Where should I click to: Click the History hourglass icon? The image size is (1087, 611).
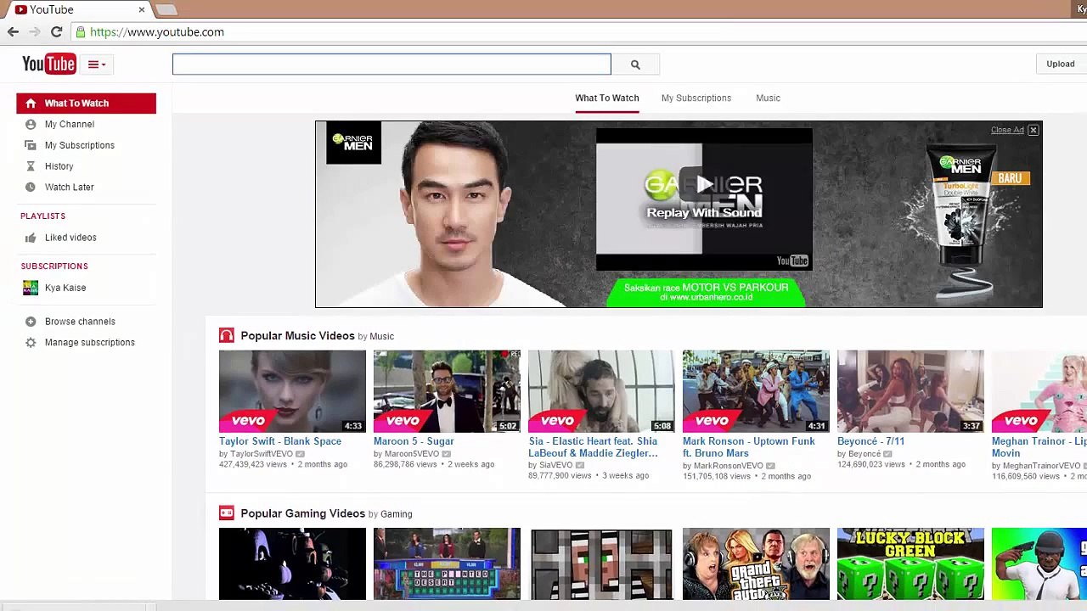click(31, 166)
